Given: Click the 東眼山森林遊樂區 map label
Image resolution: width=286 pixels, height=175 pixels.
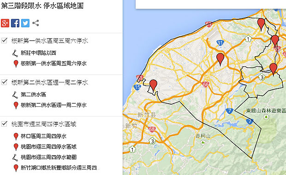Looking at the screenshot, I should click(266, 111).
